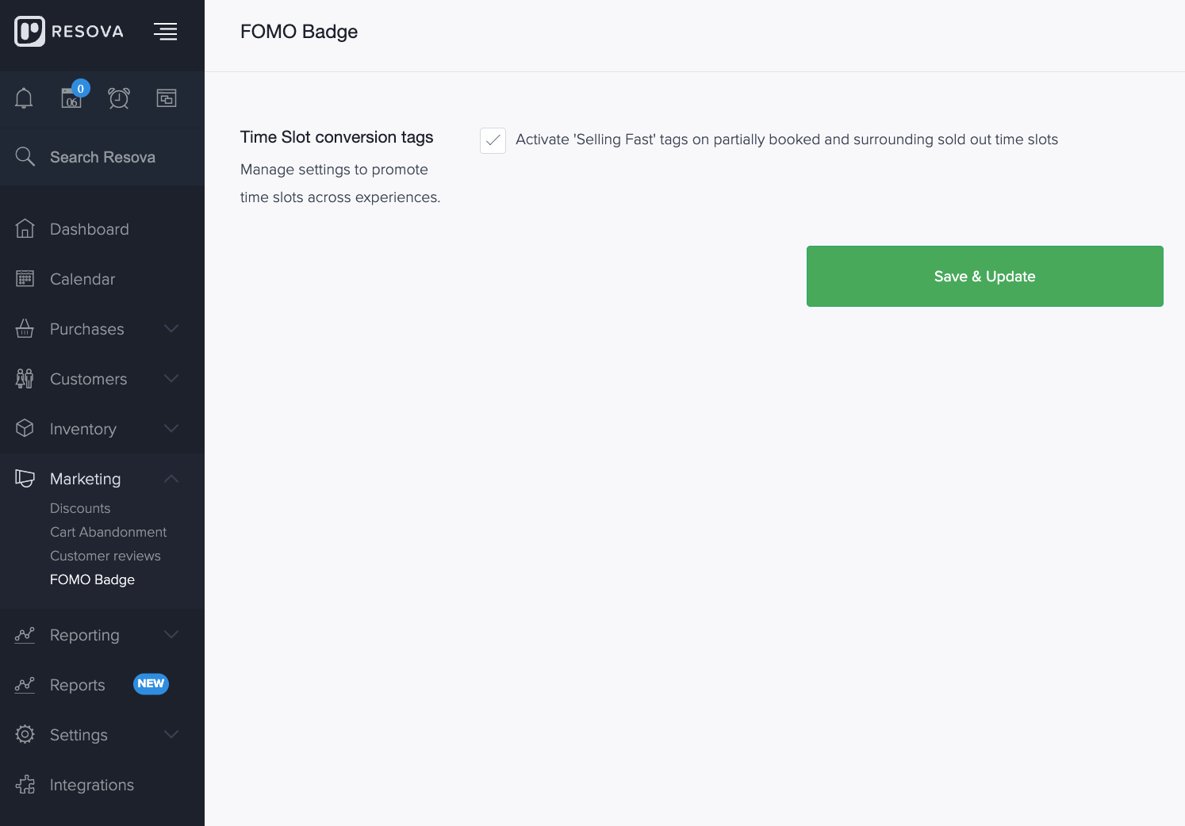This screenshot has width=1185, height=826.
Task: Click the Resova logo
Action: [69, 32]
